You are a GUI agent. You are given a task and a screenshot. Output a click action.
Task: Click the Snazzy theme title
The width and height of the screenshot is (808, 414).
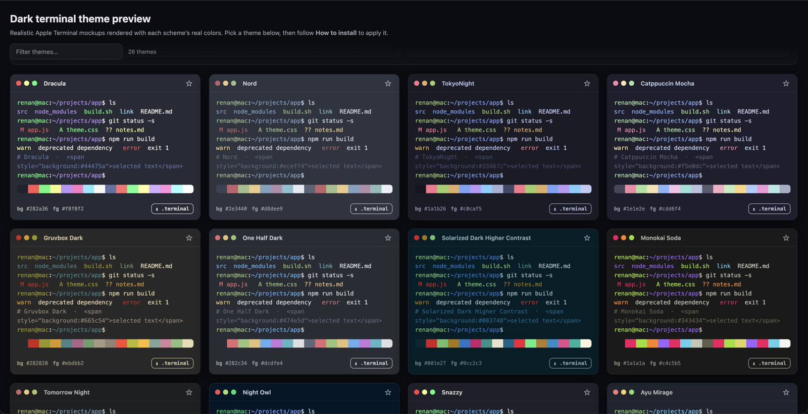coord(452,392)
